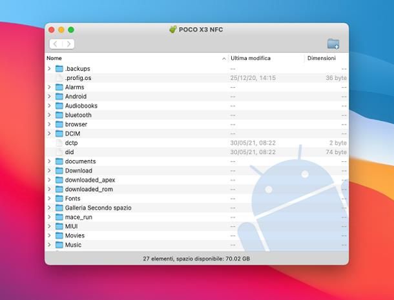Click the status bar available space text
Screen dimensions: 394x300
[196, 259]
